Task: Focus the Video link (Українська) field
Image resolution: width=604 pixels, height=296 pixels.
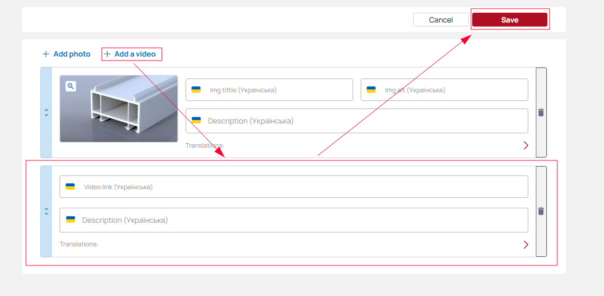Action: [294, 187]
